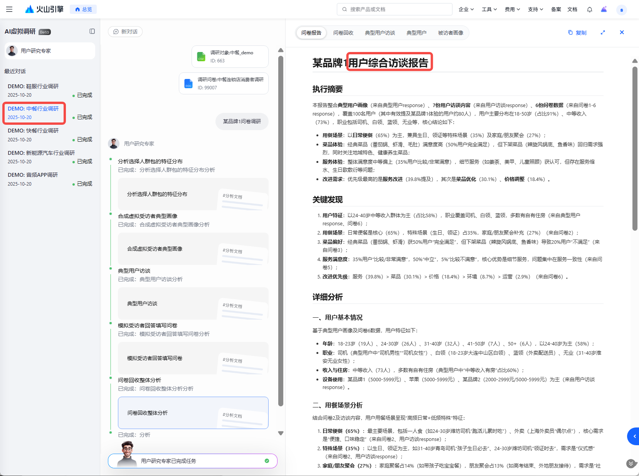
Task: Open DEMO: 鞋服行业调研 conversation
Action: click(50, 91)
